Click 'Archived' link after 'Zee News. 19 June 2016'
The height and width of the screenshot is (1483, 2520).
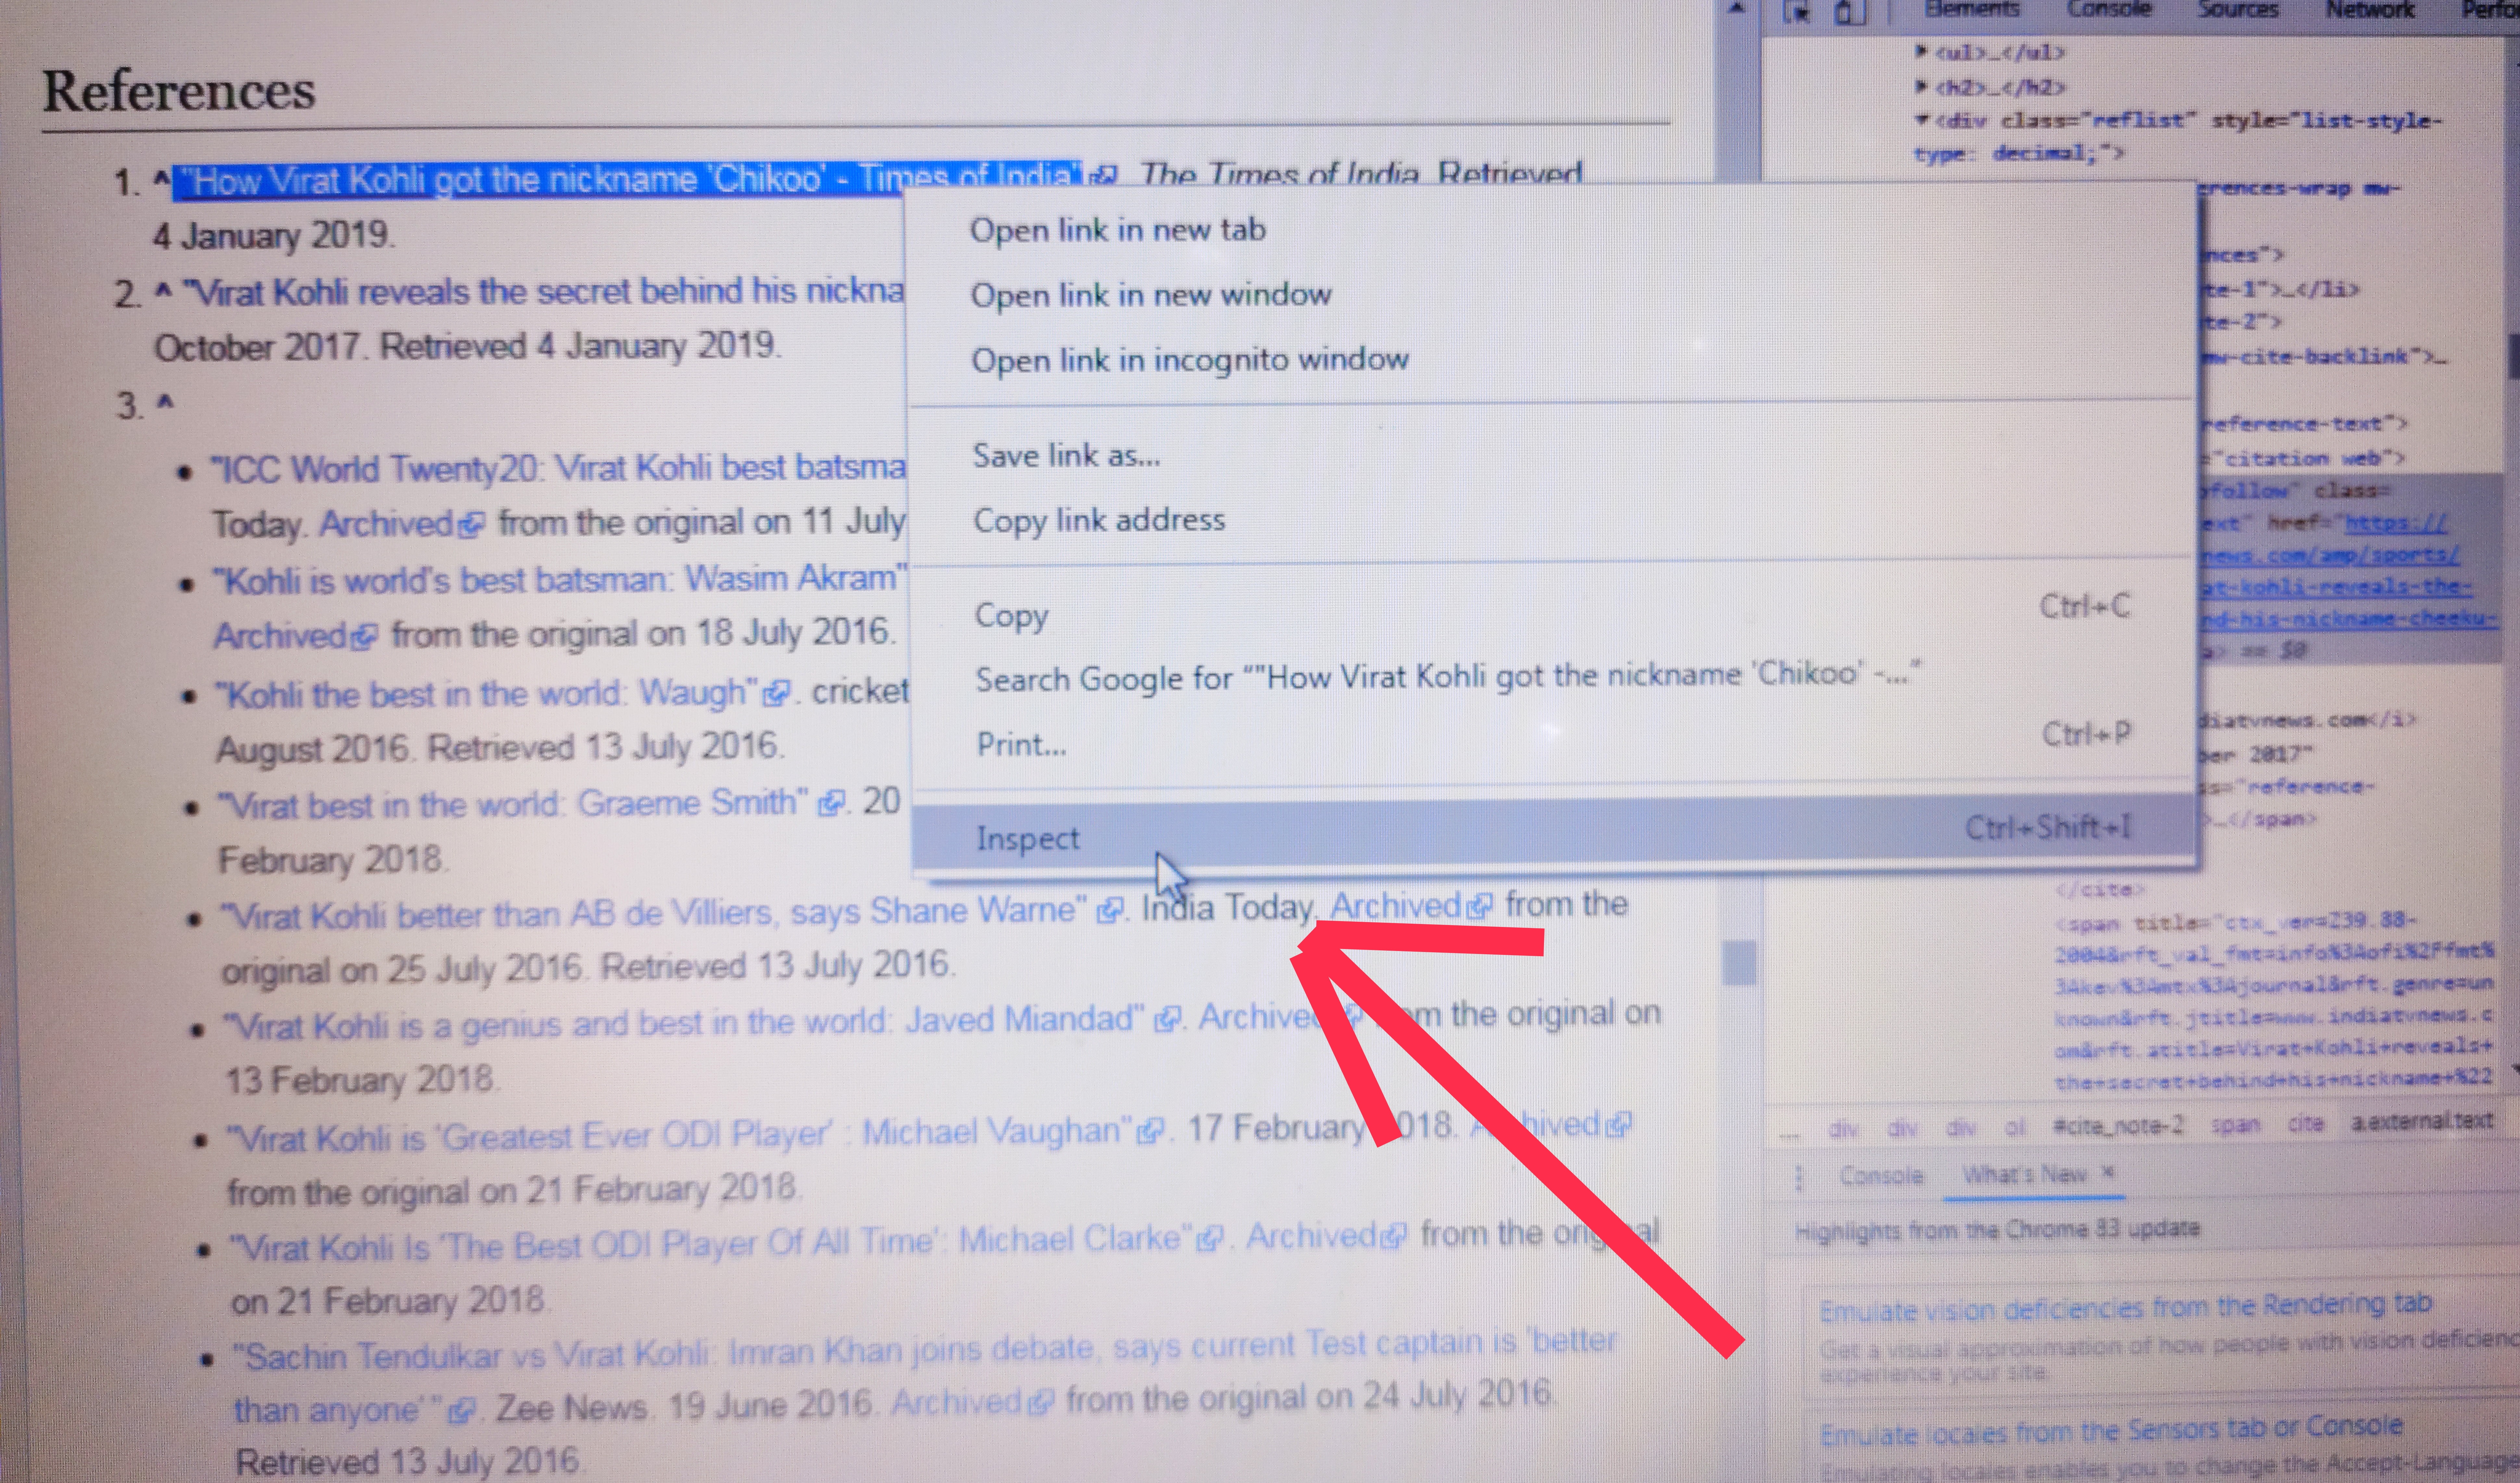tap(957, 1402)
